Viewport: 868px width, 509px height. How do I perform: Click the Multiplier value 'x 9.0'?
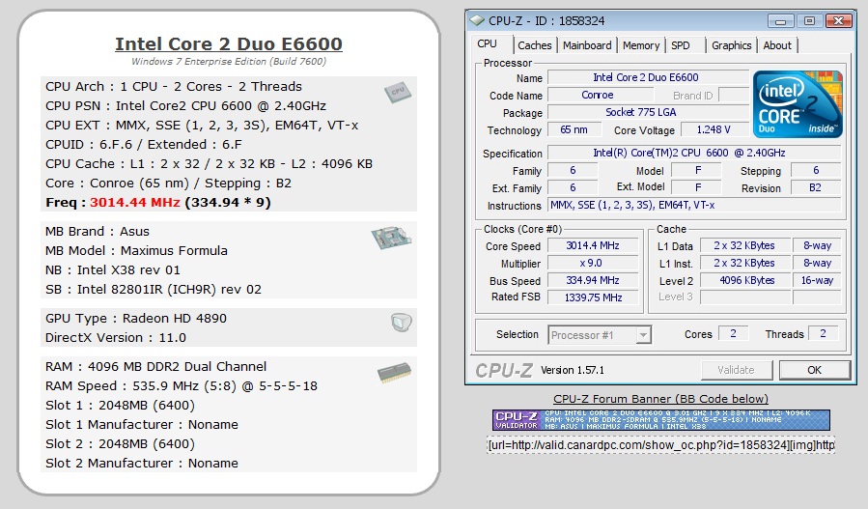coord(592,263)
